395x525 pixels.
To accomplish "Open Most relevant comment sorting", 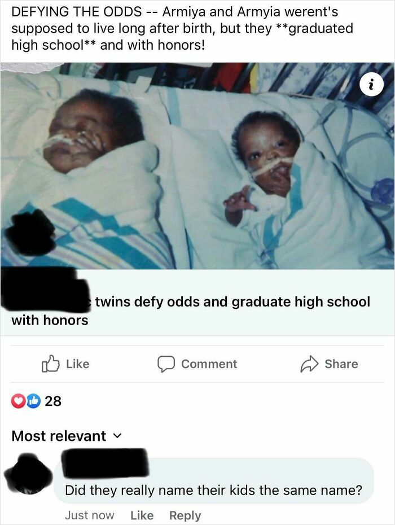I will tap(67, 436).
